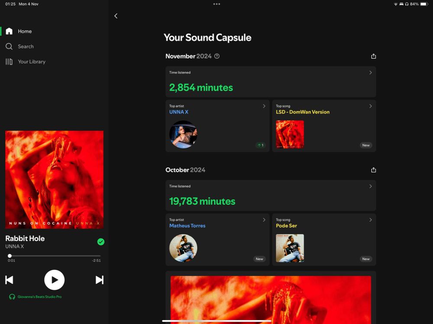Click the 2,854 minutes listening stat
433x324 pixels.
click(201, 88)
